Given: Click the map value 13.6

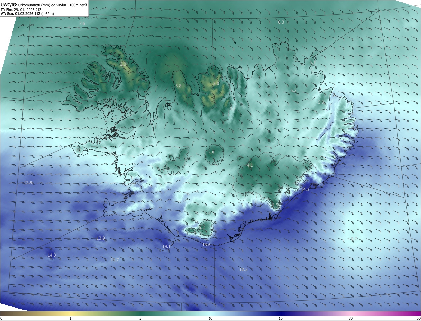Looking at the screenshot, I should pos(206,245).
